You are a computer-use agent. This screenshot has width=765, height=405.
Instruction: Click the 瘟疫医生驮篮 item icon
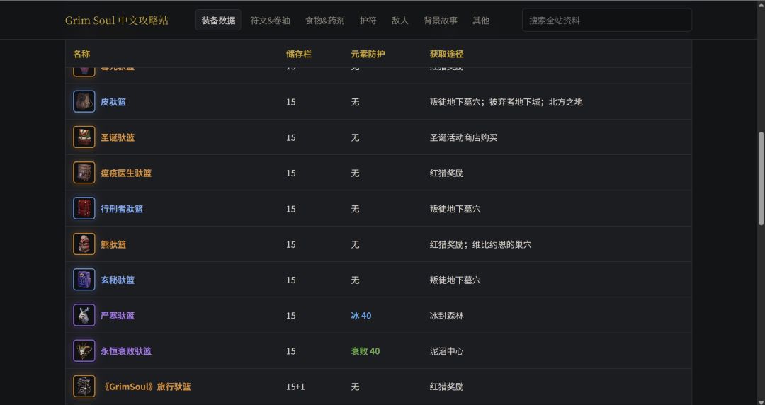point(84,173)
